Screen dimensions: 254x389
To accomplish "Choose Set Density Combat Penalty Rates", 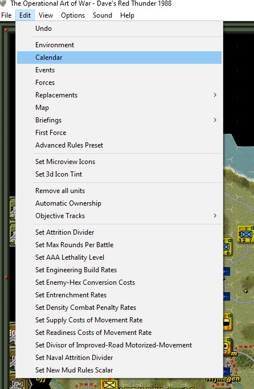I will [x=119, y=308].
